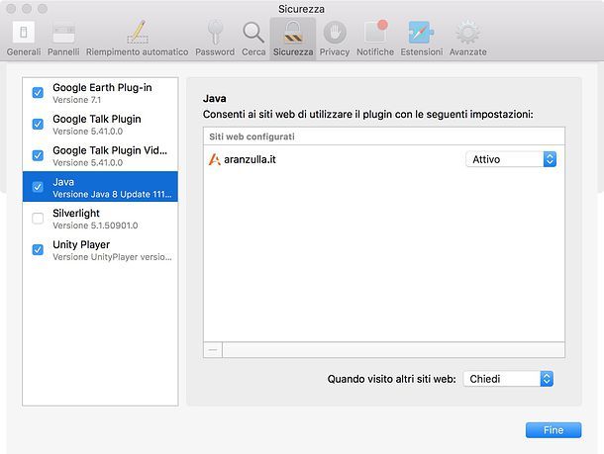Click the Privacy tab label

pos(335,52)
